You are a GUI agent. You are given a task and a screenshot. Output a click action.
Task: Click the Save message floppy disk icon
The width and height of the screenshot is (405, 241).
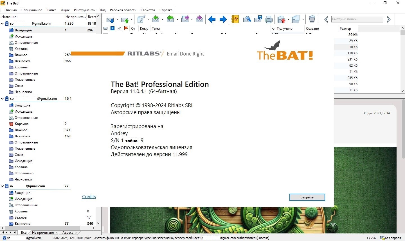258,19
